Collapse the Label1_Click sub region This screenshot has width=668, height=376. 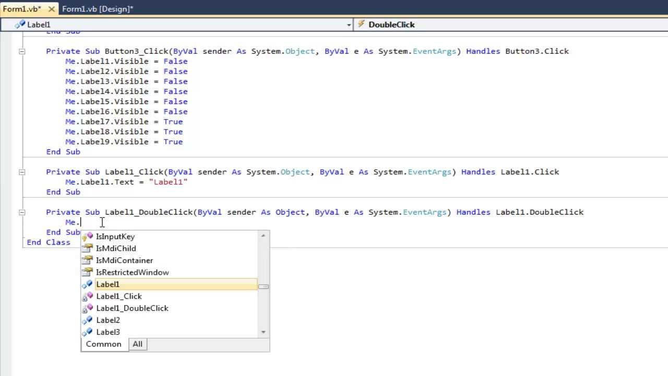tap(22, 172)
